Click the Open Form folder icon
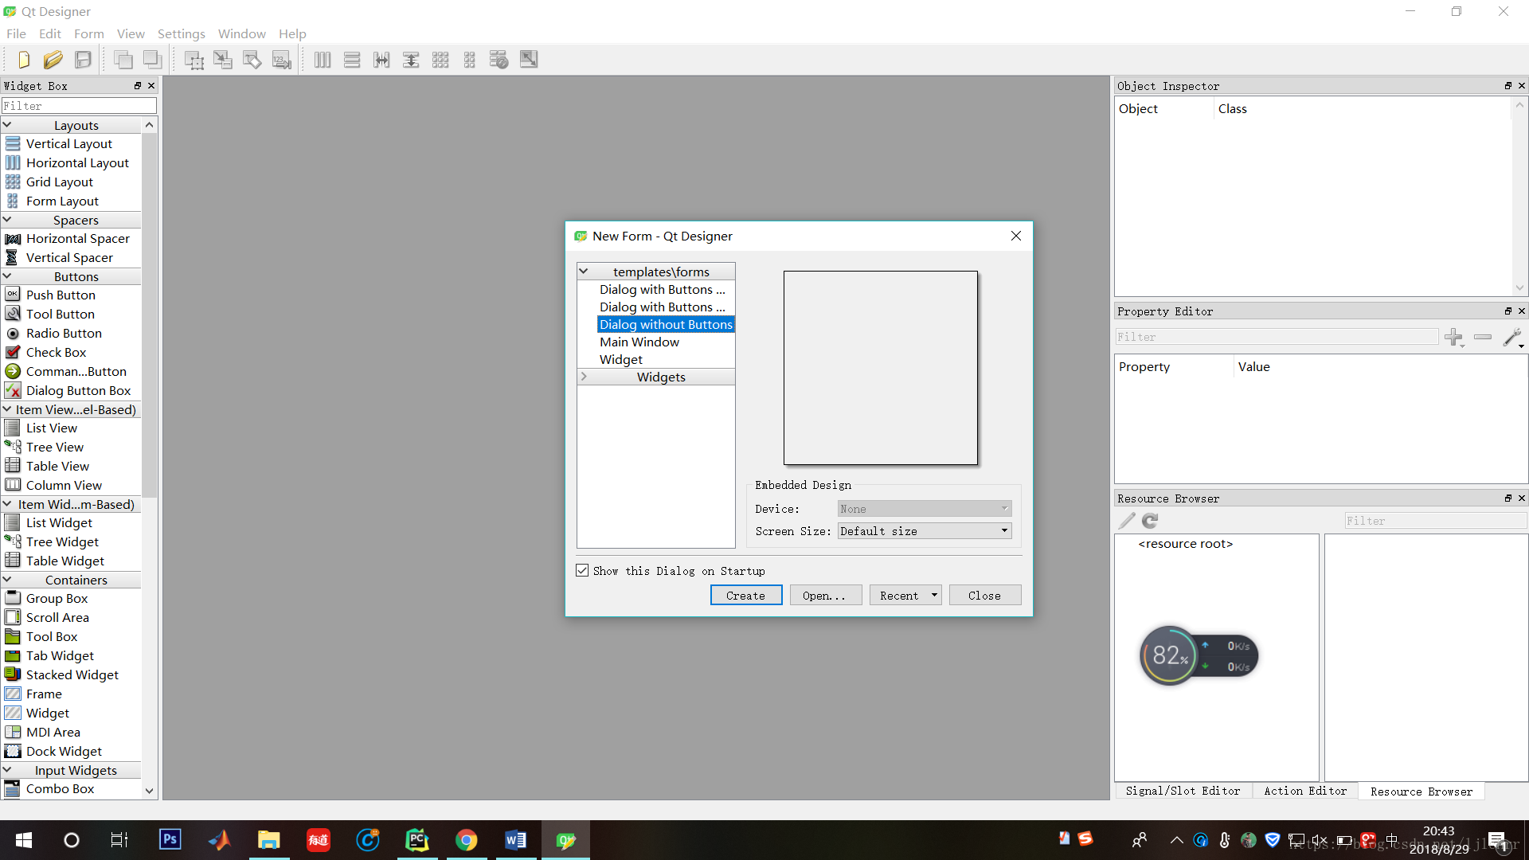The image size is (1529, 860). (x=53, y=60)
